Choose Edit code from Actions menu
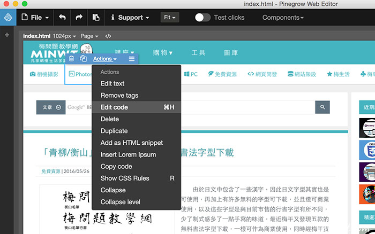Viewport: 375px width, 234px height. (x=136, y=107)
